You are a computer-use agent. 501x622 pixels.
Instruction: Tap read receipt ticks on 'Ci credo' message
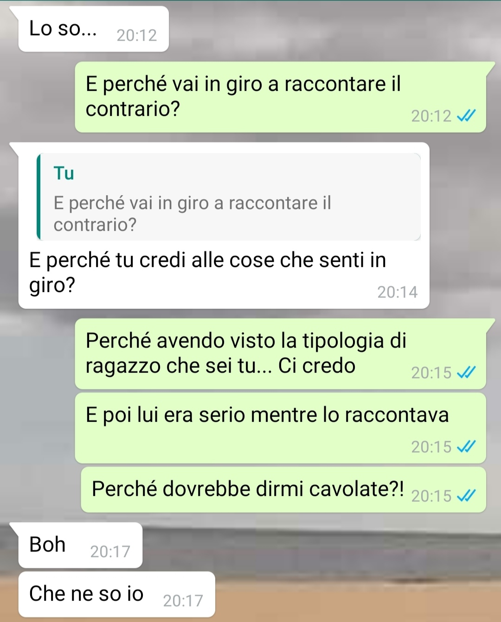(466, 373)
